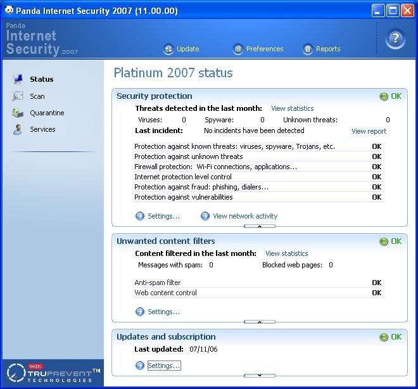Click the Scan magnifier icon

point(18,96)
